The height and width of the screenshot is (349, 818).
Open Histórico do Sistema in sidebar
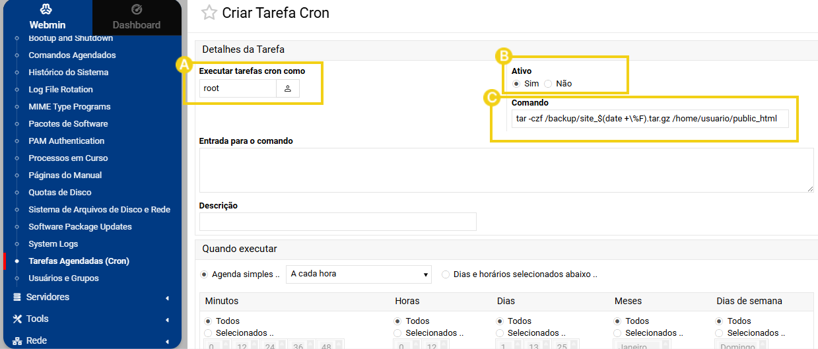[69, 73]
